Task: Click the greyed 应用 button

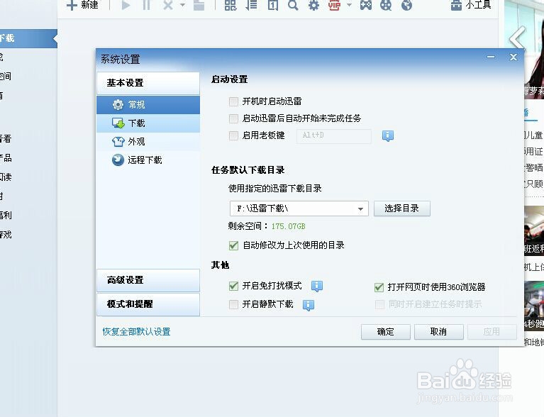Action: coord(492,332)
